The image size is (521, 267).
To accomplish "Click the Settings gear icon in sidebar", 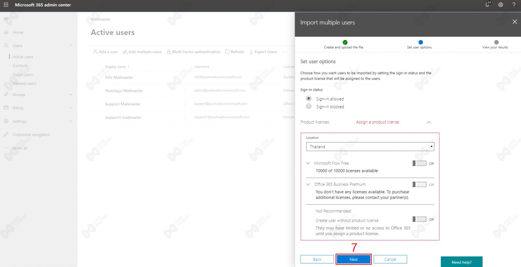I will click(6, 121).
